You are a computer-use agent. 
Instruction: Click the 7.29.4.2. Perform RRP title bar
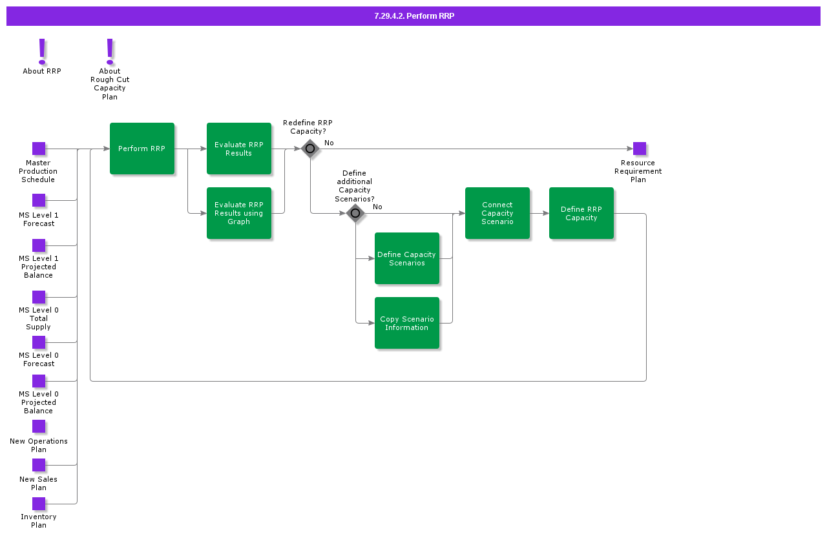click(x=413, y=16)
